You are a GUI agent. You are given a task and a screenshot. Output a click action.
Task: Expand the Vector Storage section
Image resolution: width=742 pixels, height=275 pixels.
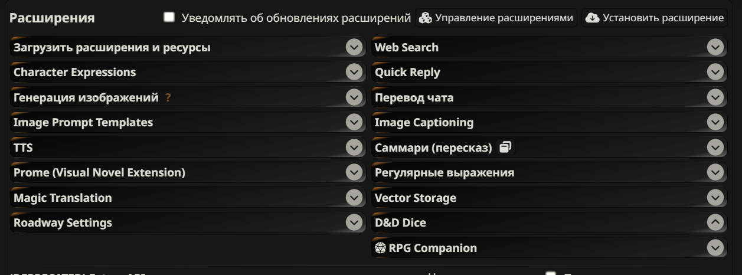pyautogui.click(x=548, y=198)
